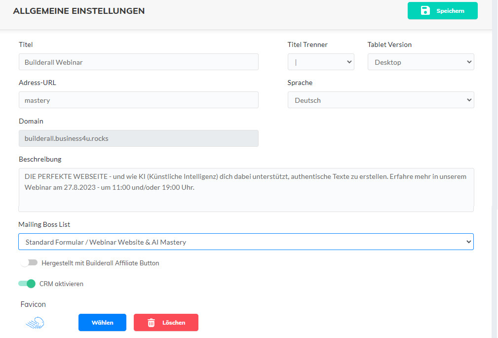The width and height of the screenshot is (498, 338).
Task: Click the floppy disk icon on Speichern
Action: 425,10
